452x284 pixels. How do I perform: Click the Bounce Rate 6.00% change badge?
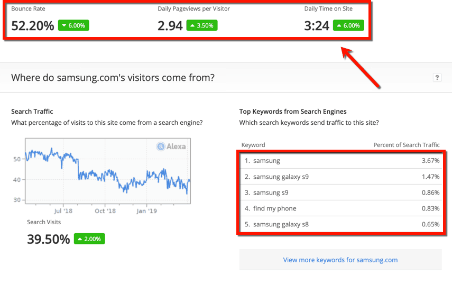73,25
